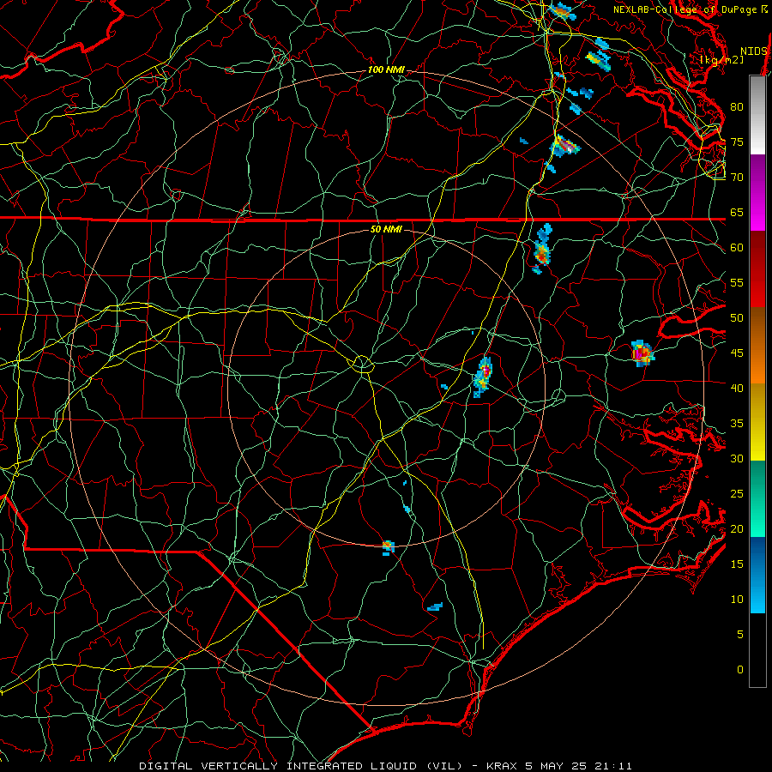
Task: Click the 5 value on the color scale
Action: click(740, 634)
